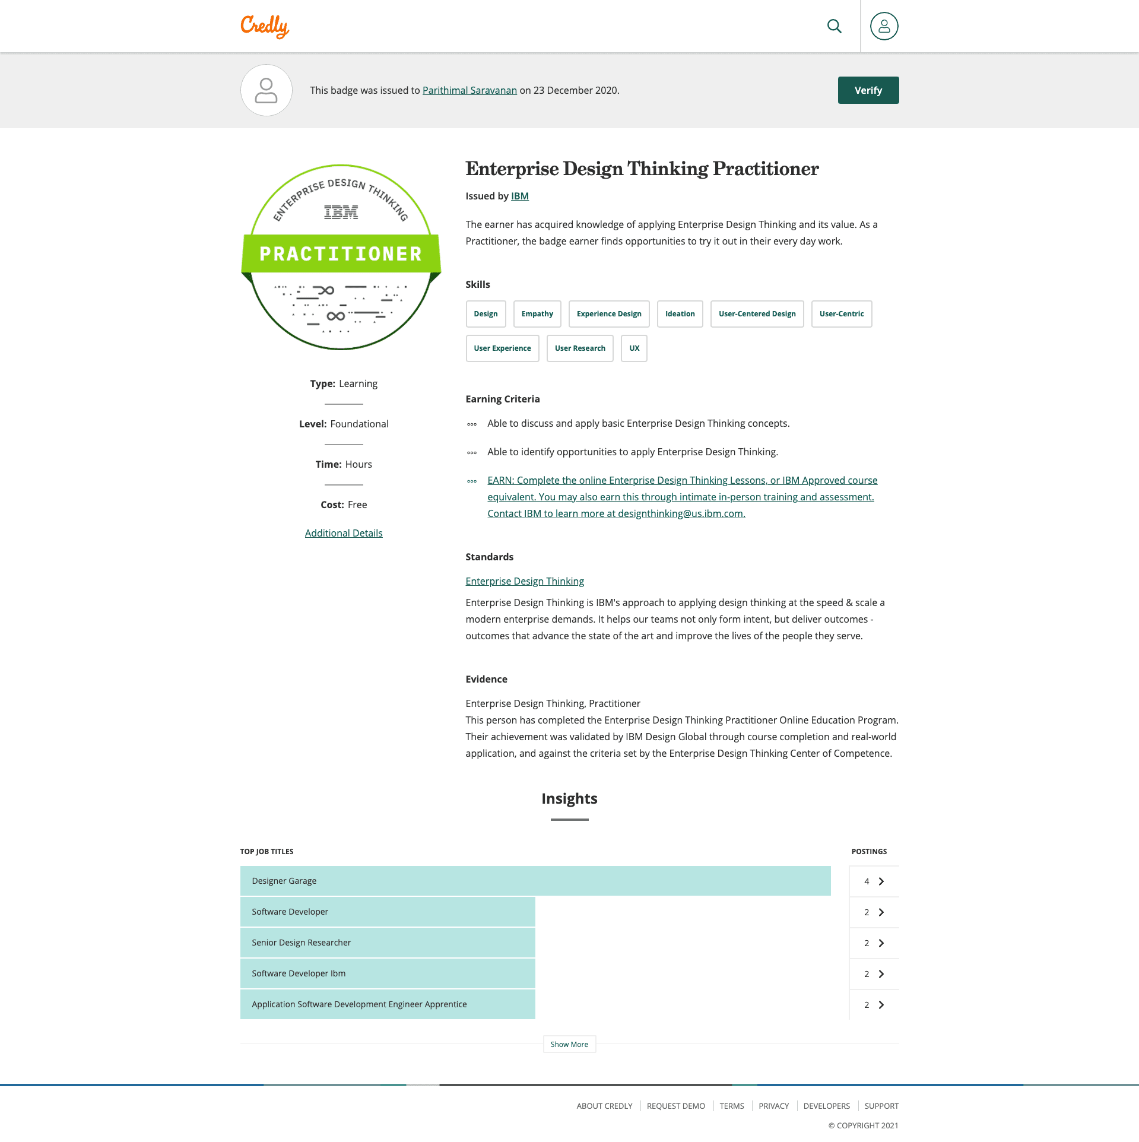Open the Request Demo footer link
Screen dimensions: 1139x1142
coord(676,1106)
